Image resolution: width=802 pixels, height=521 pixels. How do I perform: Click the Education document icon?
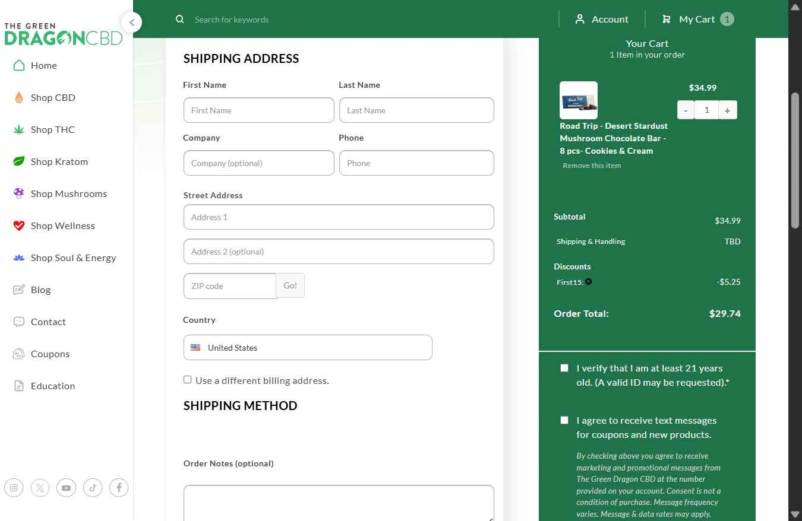coord(19,386)
